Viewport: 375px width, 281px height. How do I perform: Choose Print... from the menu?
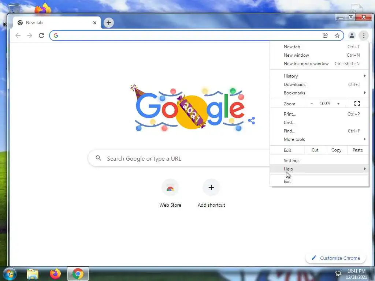coord(319,114)
